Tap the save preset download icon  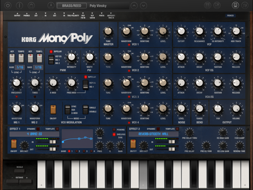pos(51,6)
